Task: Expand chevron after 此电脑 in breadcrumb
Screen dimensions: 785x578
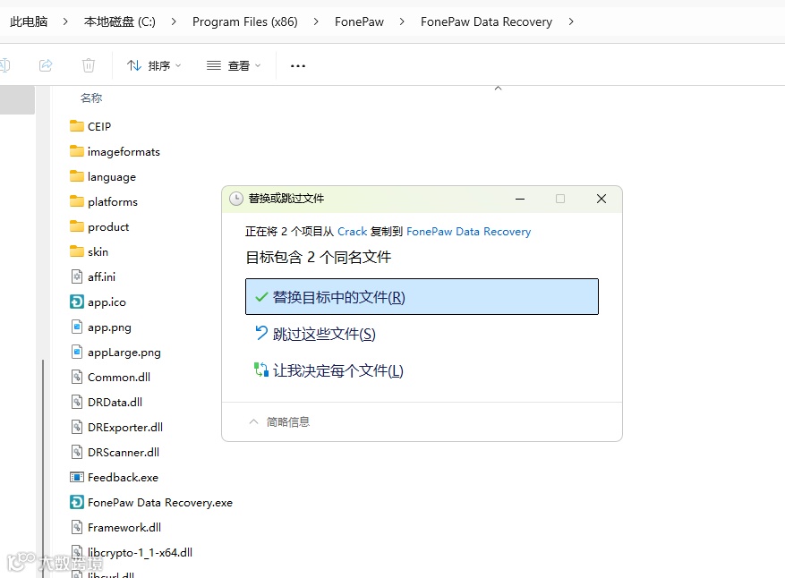Action: pyautogui.click(x=65, y=21)
